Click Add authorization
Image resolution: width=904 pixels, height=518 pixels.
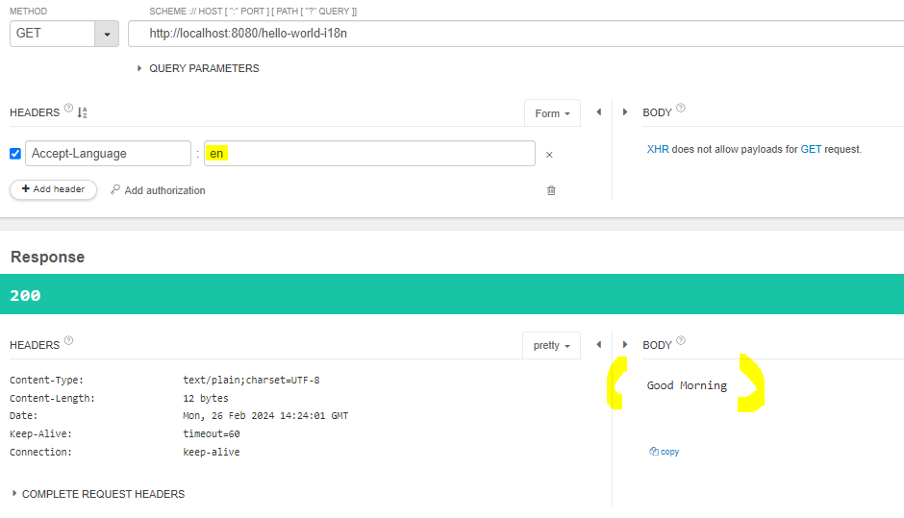(158, 190)
